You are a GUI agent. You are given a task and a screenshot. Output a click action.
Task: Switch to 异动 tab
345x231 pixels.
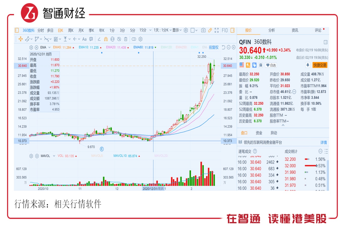coord(274,133)
